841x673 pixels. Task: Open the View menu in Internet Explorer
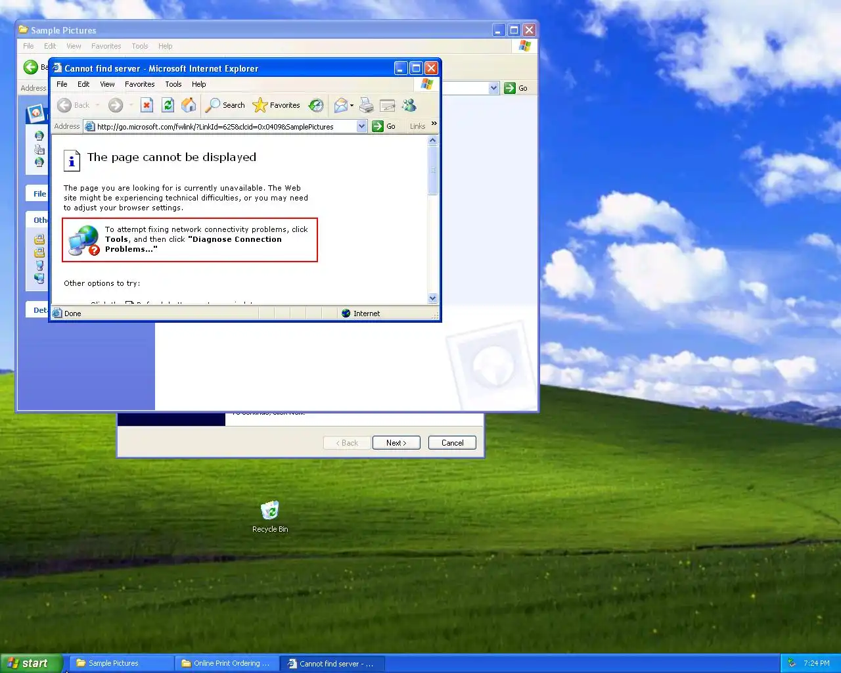click(107, 84)
